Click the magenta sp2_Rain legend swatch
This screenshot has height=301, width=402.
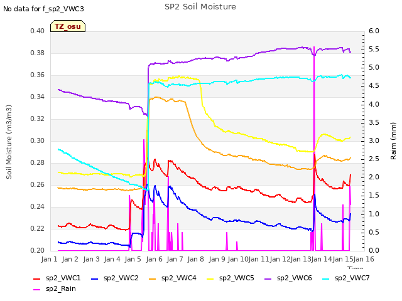37,289
